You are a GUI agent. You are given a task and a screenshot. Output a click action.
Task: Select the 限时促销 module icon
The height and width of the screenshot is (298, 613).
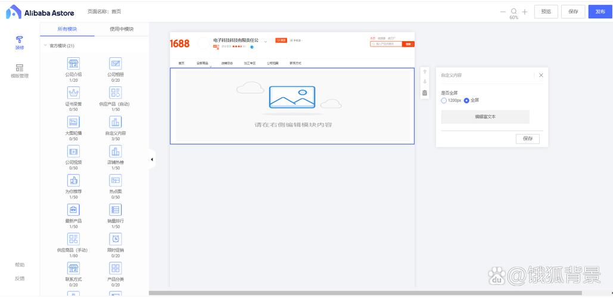116,239
